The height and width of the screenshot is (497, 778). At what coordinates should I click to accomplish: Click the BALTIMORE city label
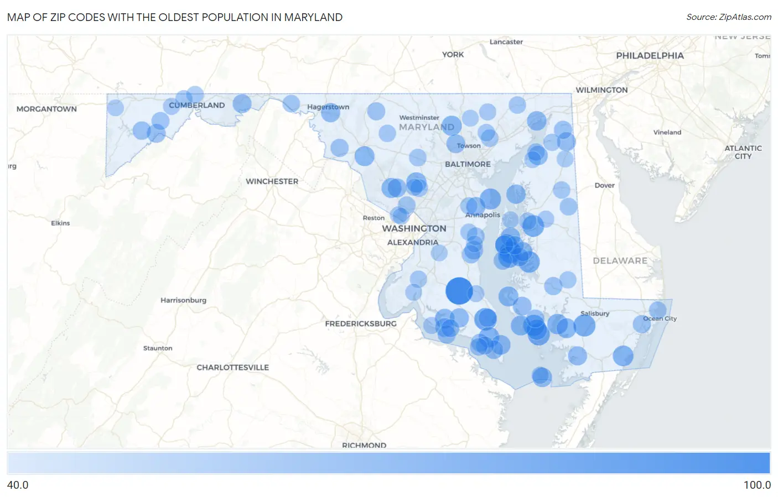[468, 164]
